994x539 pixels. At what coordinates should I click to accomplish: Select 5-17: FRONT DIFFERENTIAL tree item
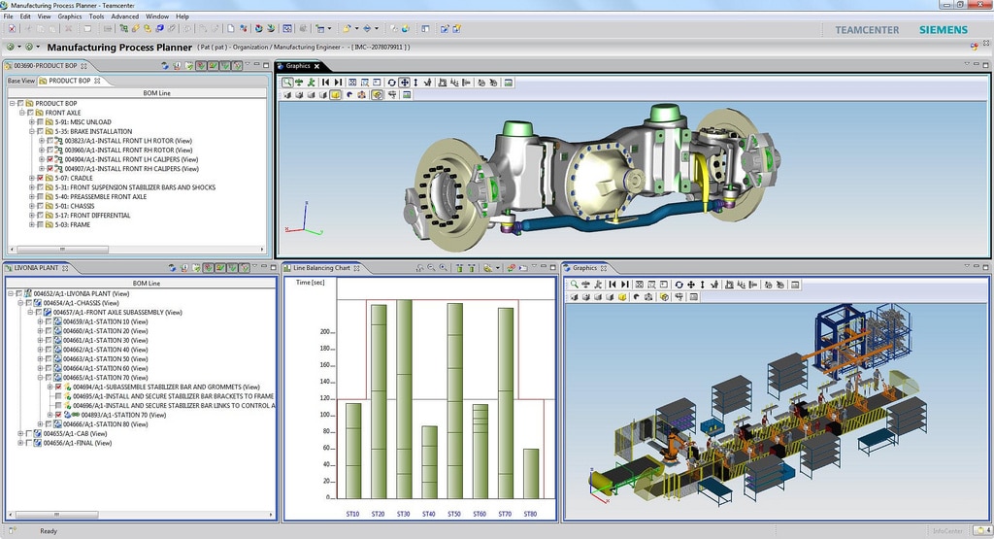(x=92, y=216)
